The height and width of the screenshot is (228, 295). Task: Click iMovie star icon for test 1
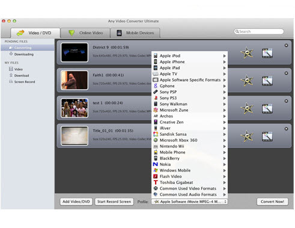(247, 108)
